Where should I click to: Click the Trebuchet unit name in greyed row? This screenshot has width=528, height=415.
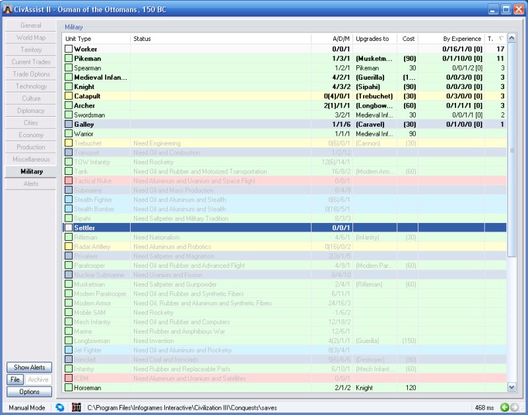(88, 143)
